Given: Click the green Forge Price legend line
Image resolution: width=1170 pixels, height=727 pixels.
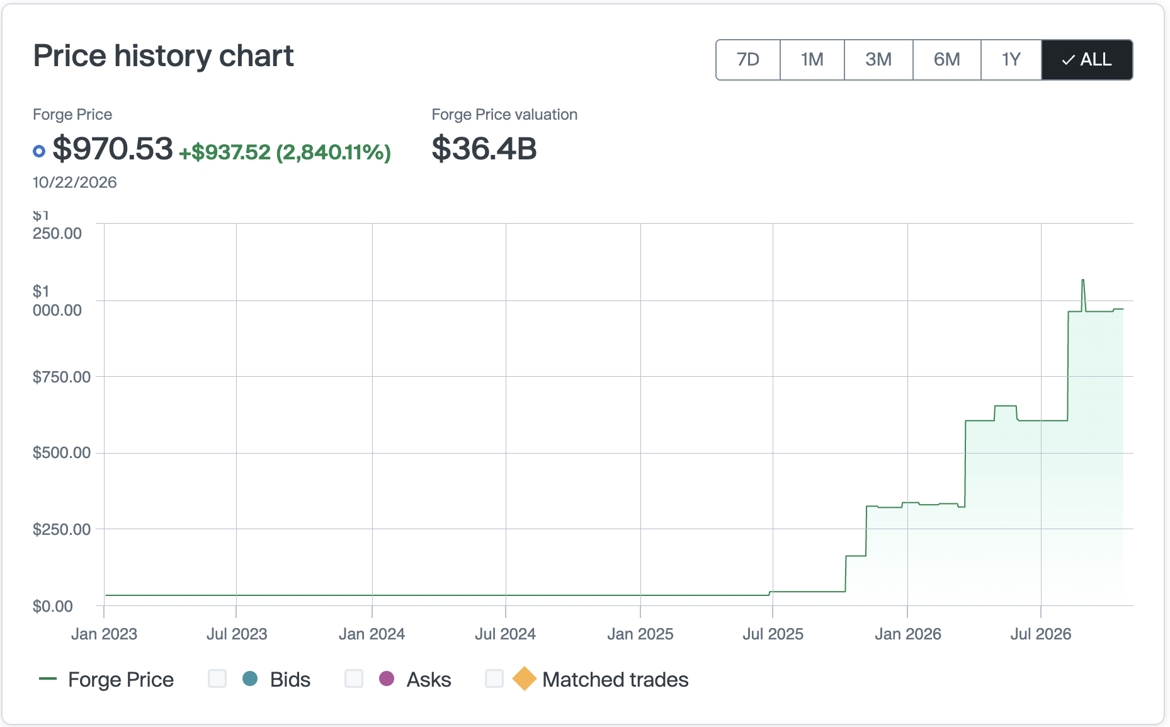Looking at the screenshot, I should 48,678.
